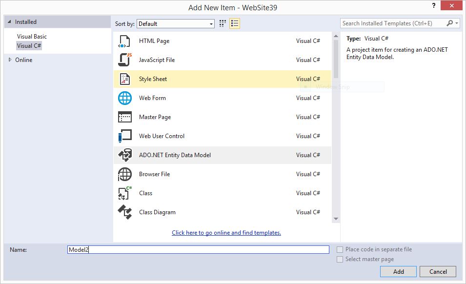Select the Web Form globe icon
The height and width of the screenshot is (284, 466).
(x=124, y=98)
